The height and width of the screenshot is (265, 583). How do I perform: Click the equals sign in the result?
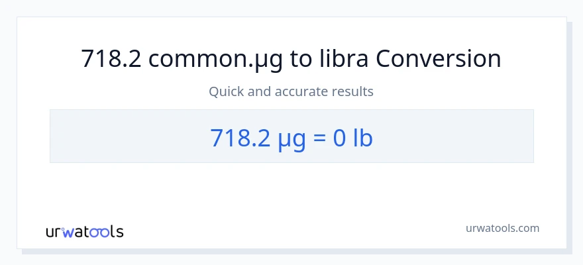[x=319, y=137]
